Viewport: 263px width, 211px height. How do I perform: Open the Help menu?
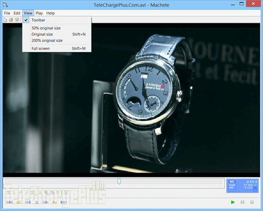(50, 13)
